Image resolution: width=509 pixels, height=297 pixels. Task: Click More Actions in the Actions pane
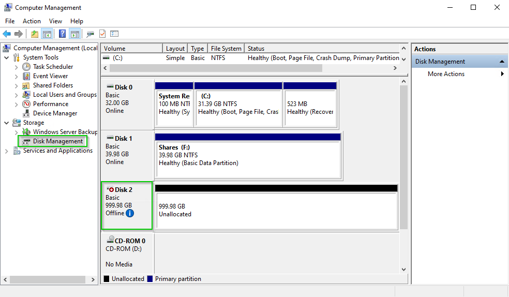pyautogui.click(x=446, y=74)
